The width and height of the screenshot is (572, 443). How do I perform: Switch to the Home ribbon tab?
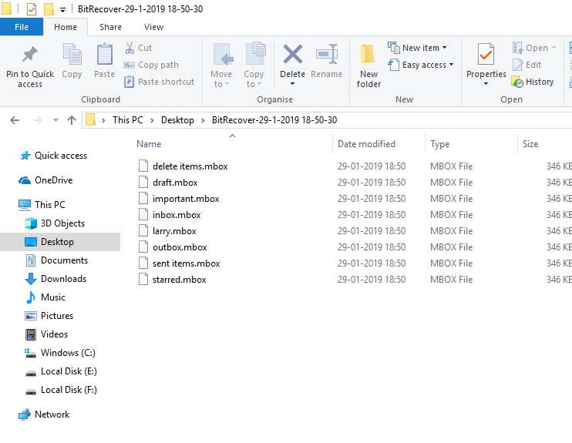tap(66, 27)
